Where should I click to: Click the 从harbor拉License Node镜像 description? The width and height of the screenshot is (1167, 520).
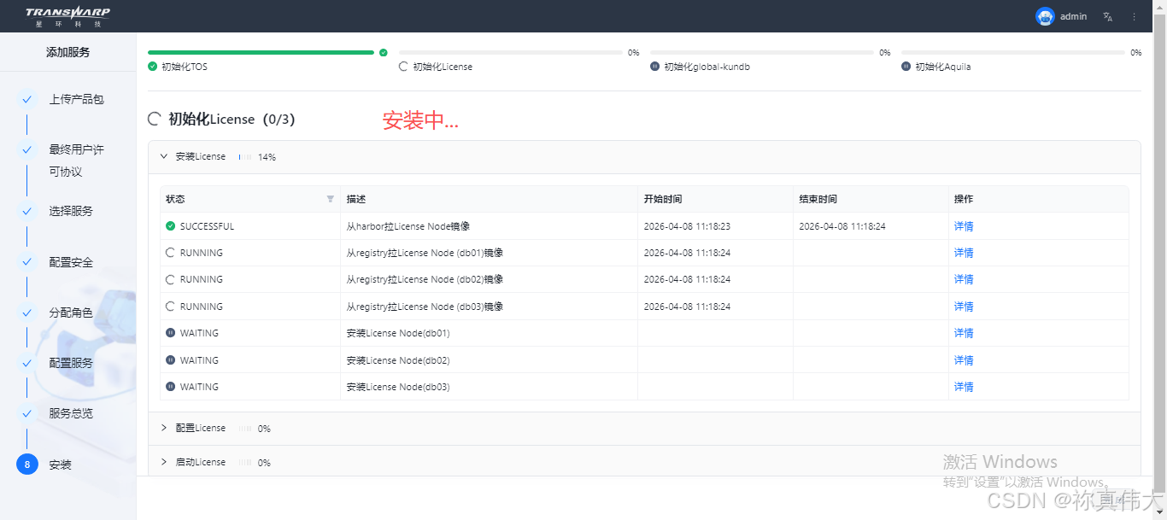click(408, 226)
